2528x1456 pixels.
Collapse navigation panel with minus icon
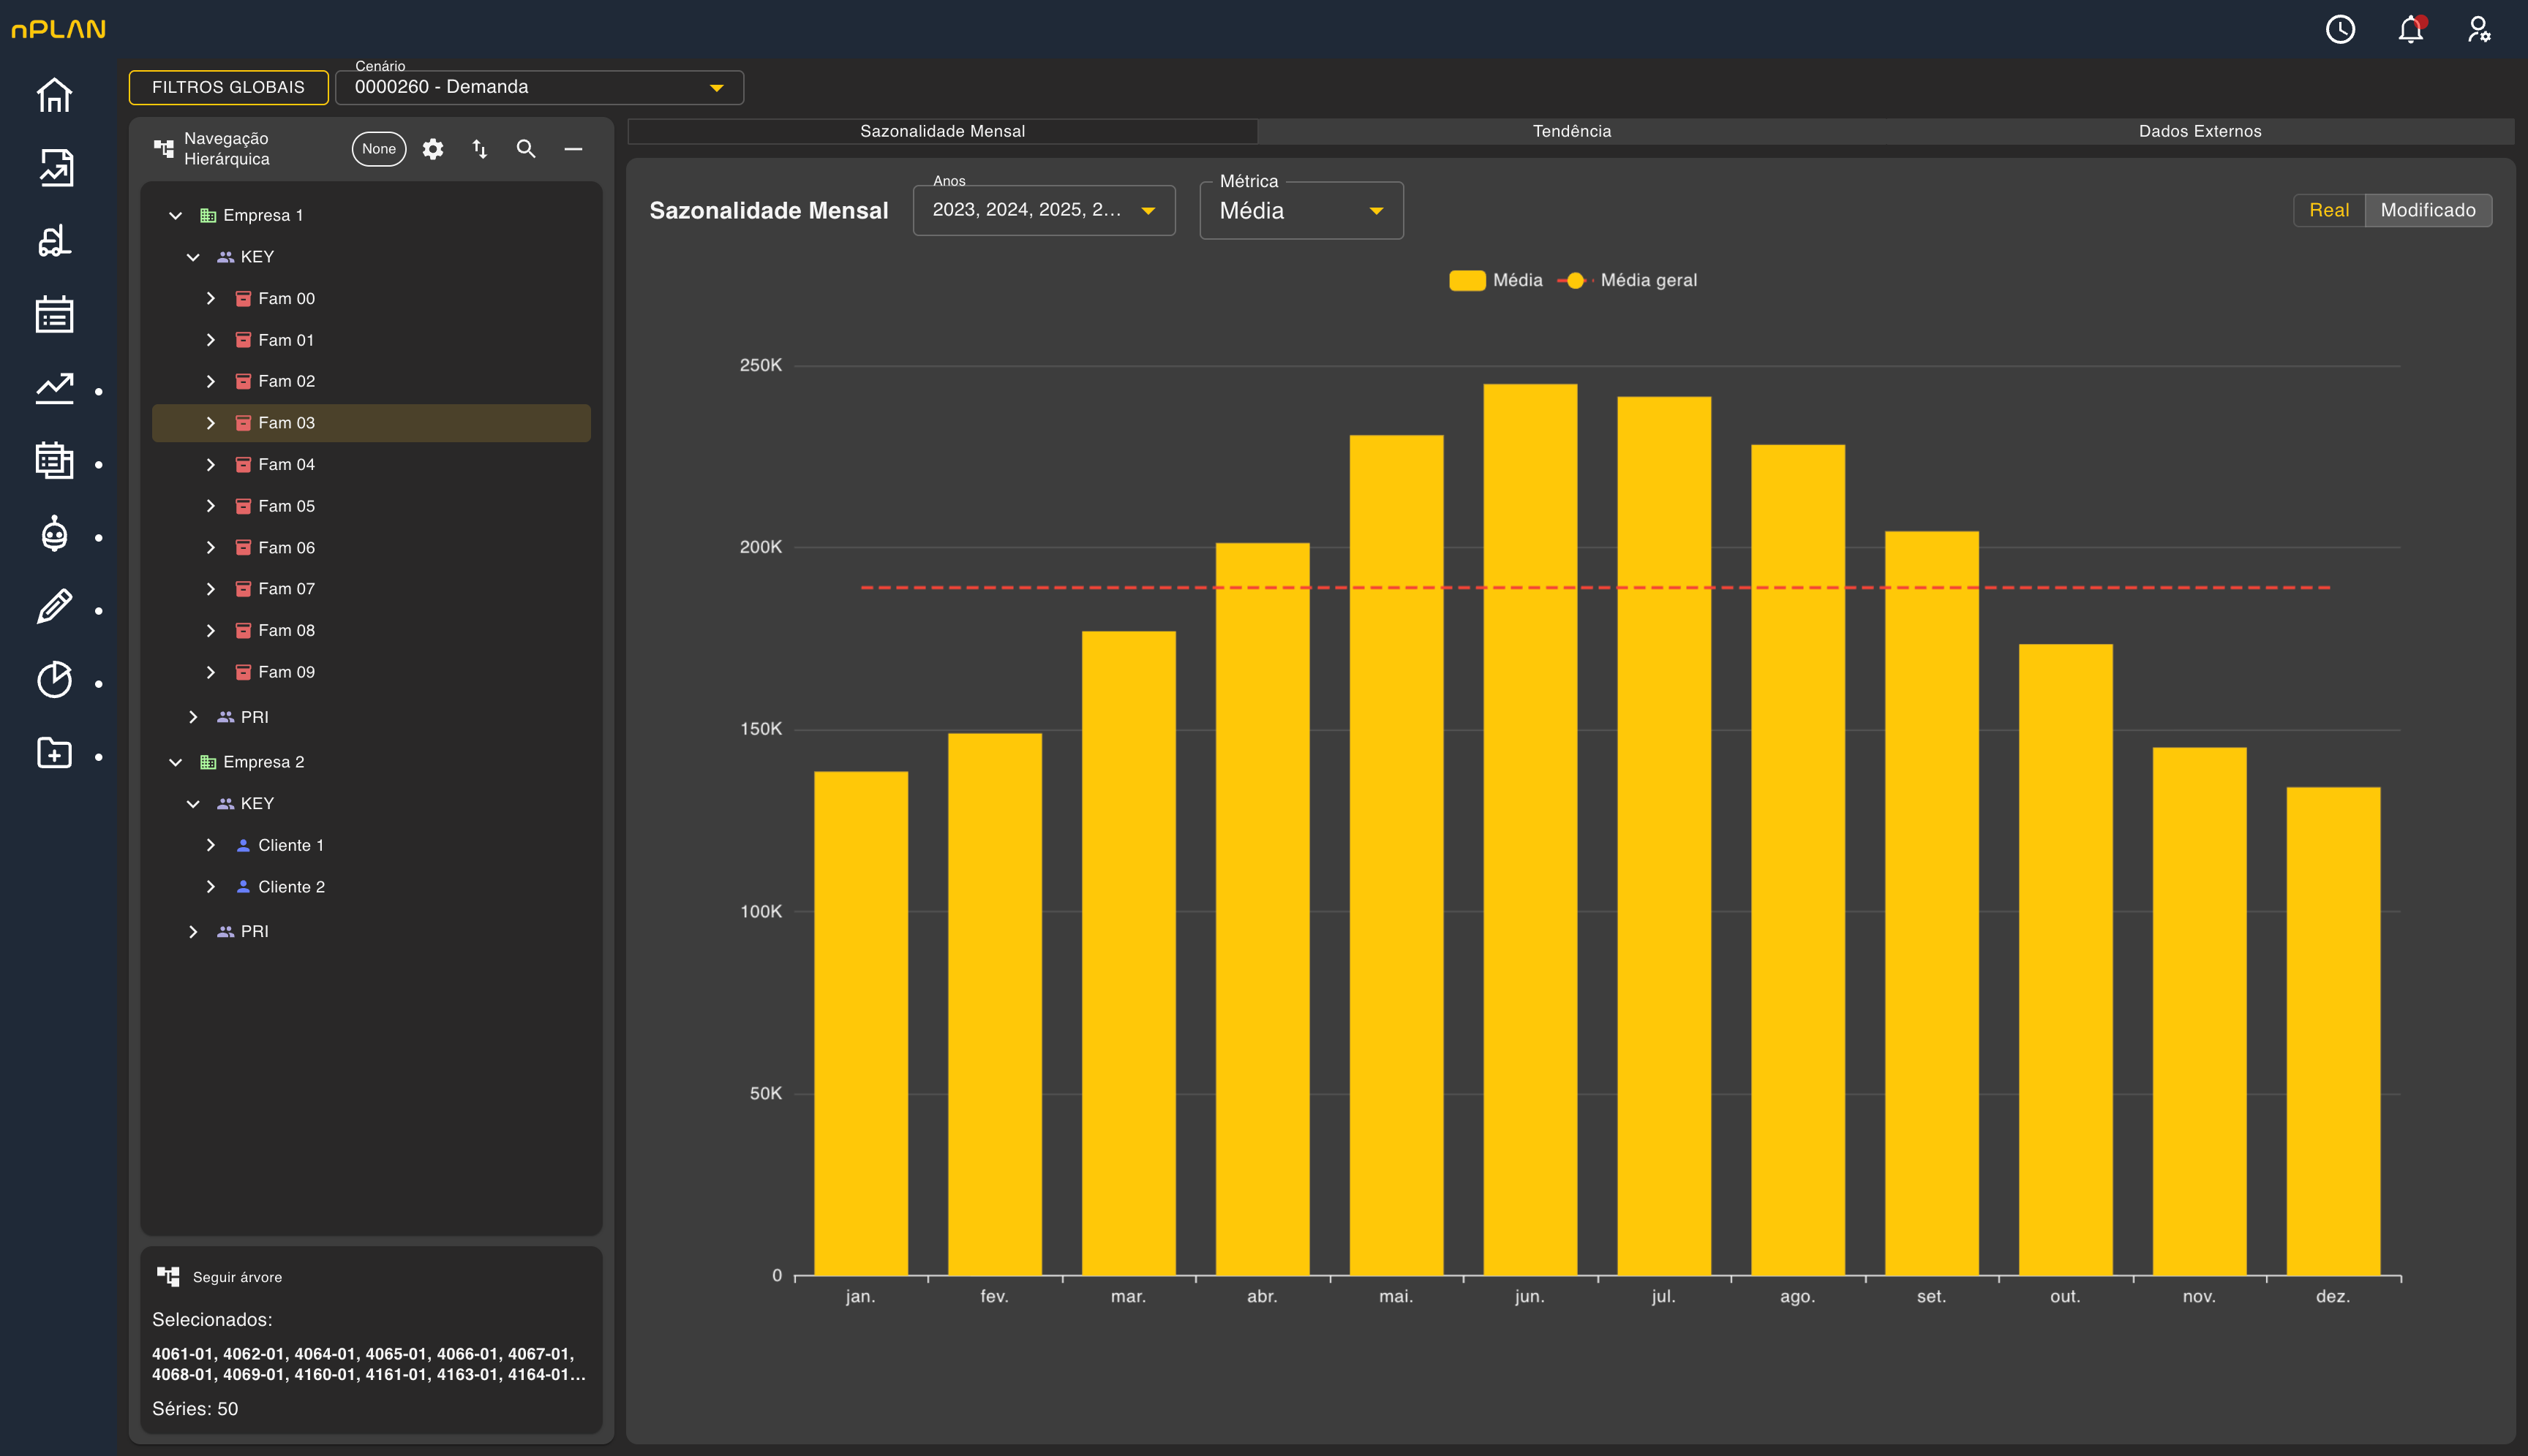click(x=573, y=149)
